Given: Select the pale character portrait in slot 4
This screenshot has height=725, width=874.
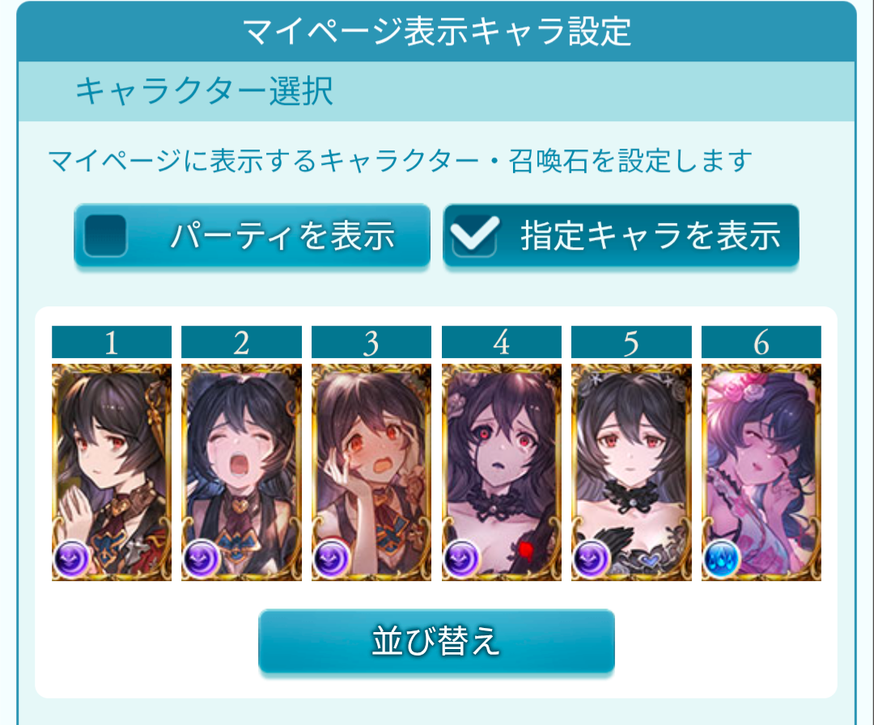Looking at the screenshot, I should pyautogui.click(x=501, y=472).
